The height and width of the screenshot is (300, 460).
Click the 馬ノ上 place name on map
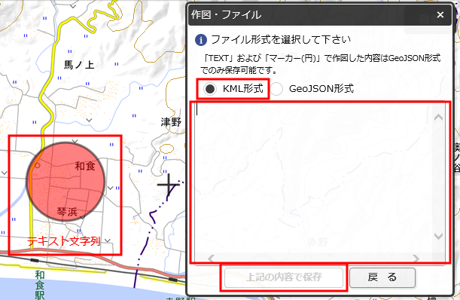[x=79, y=64]
